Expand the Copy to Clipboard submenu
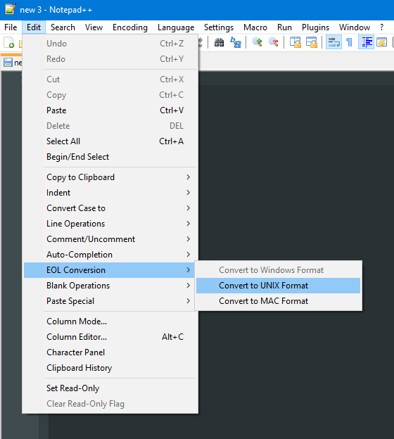Image resolution: width=394 pixels, height=439 pixels. coord(109,177)
